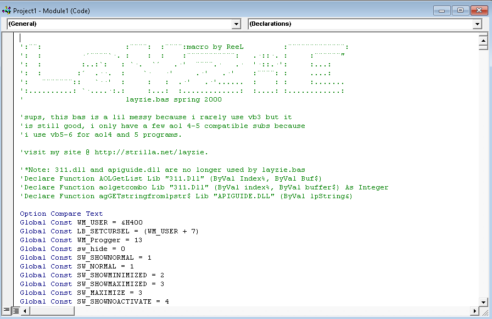Switch to Procedure View

7,310
